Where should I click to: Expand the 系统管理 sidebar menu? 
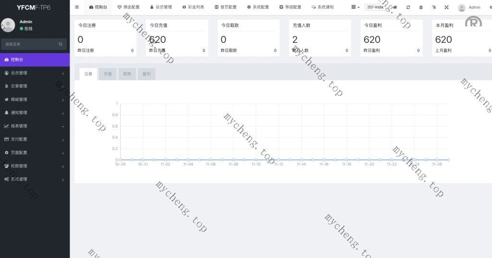point(35,179)
